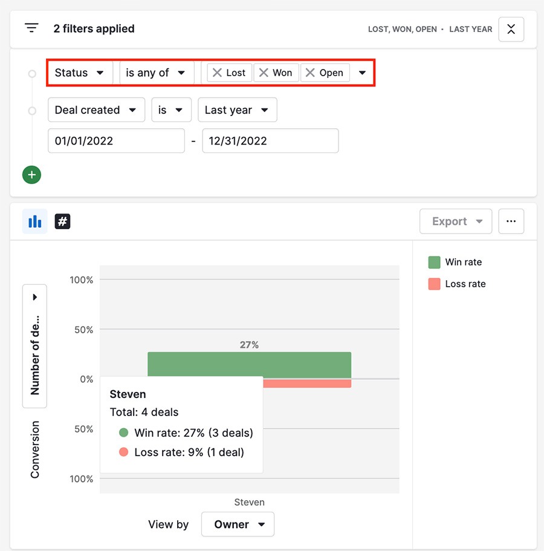Image resolution: width=544 pixels, height=551 pixels.
Task: Open the 'Last year' period dropdown
Action: pyautogui.click(x=237, y=109)
